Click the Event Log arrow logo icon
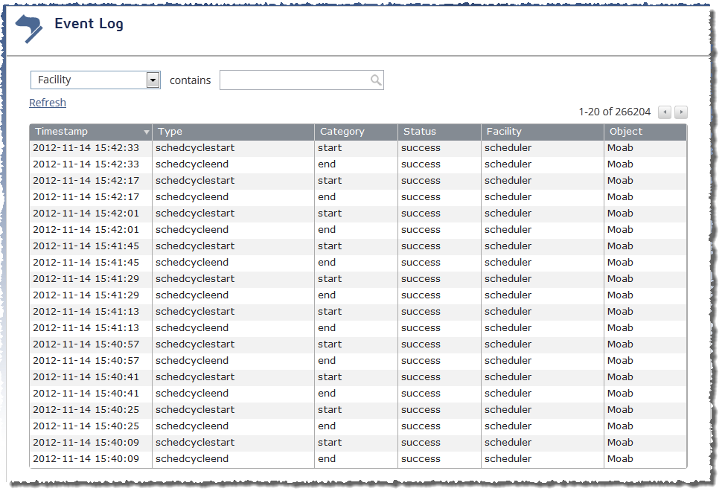The width and height of the screenshot is (725, 497). point(29,29)
